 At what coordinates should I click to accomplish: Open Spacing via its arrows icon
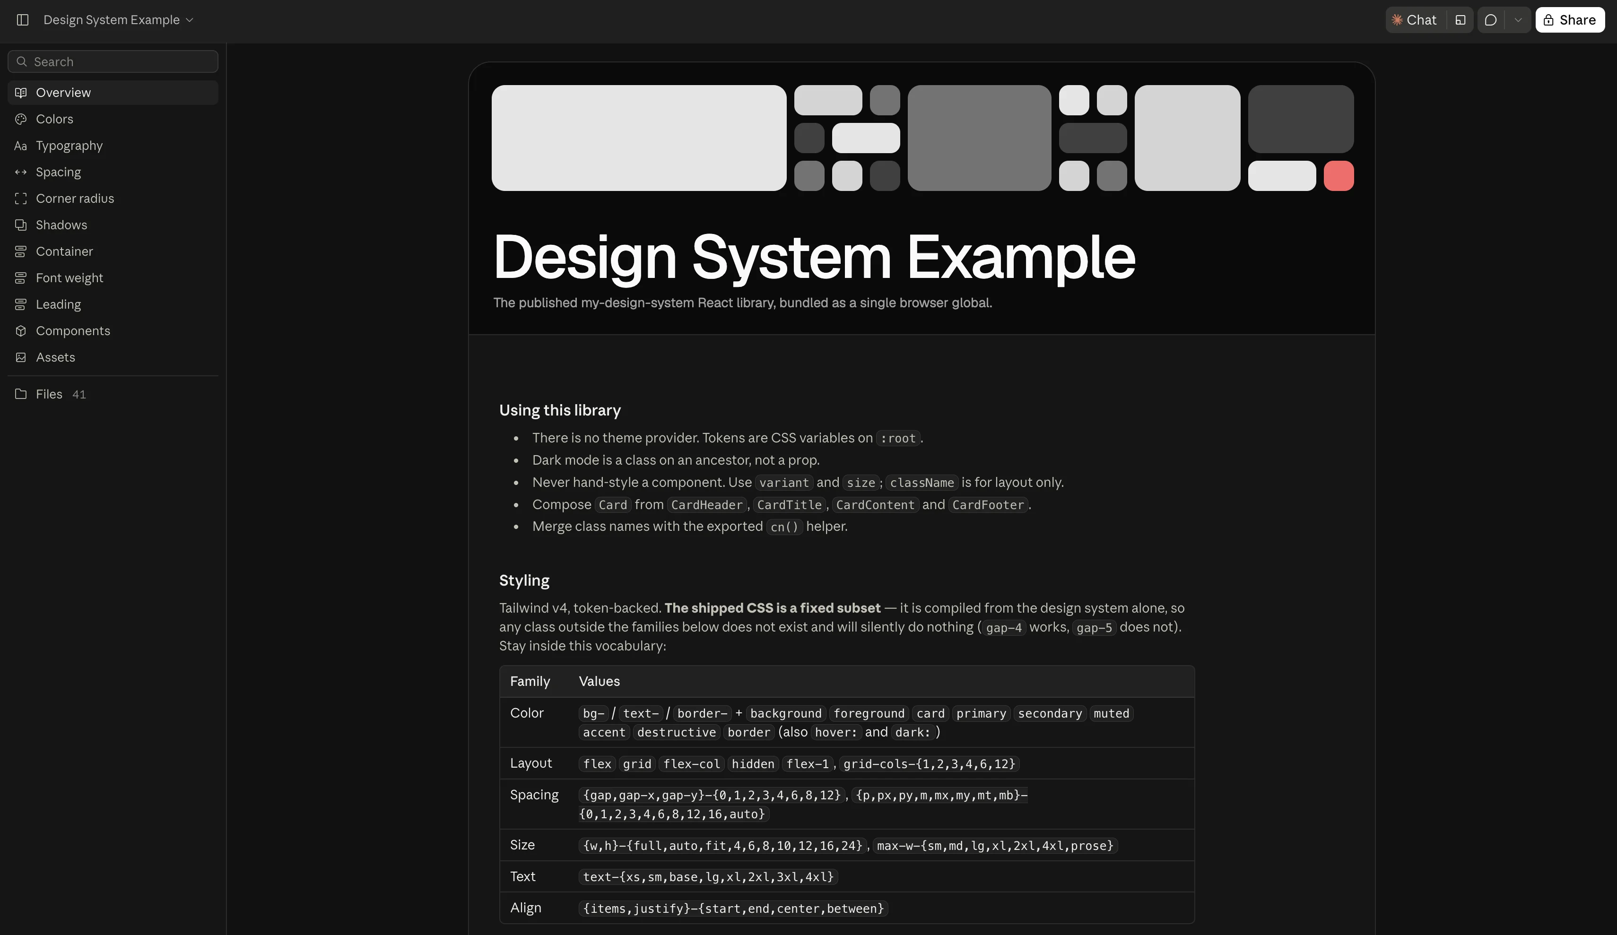tap(21, 172)
